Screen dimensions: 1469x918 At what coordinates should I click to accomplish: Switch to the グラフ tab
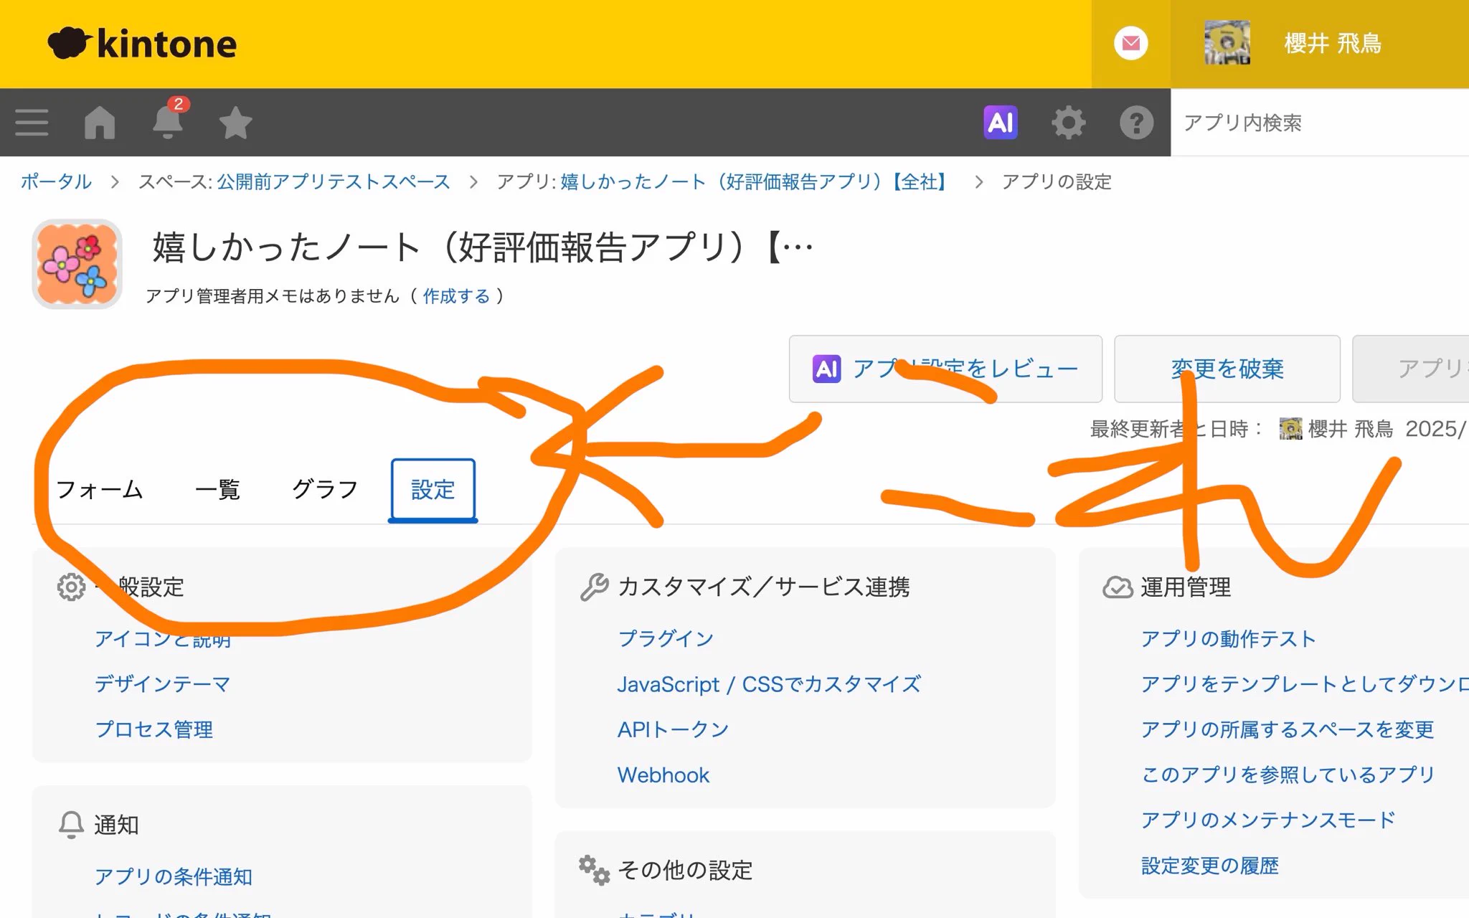pos(325,489)
